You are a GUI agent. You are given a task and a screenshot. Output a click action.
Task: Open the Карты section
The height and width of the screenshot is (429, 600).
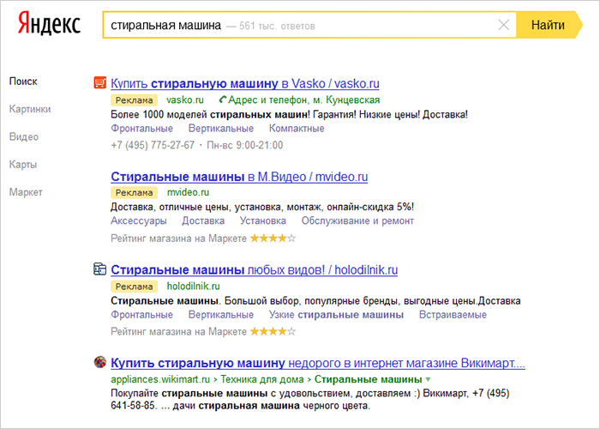point(23,165)
